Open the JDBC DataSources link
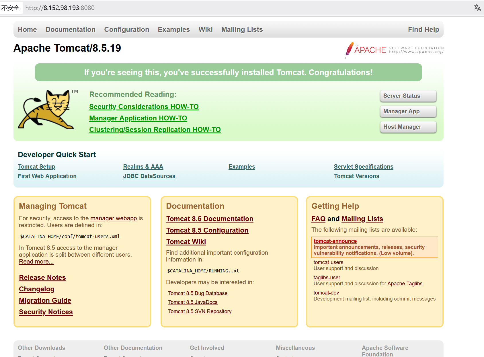The height and width of the screenshot is (357, 484). pos(149,176)
